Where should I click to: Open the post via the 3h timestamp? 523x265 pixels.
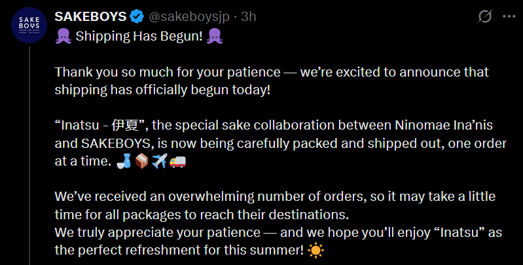pos(249,16)
